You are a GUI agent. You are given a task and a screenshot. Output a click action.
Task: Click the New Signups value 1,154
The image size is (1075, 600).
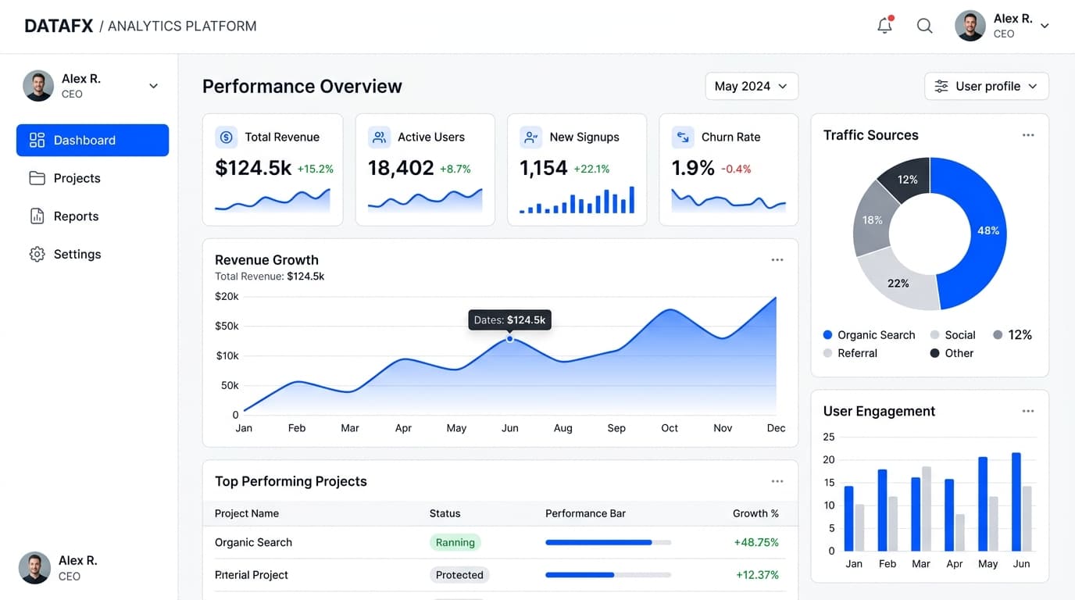click(544, 168)
